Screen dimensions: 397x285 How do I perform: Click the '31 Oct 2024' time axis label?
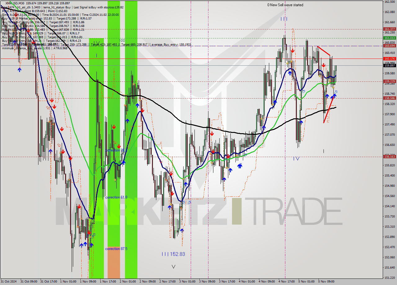[8, 282]
